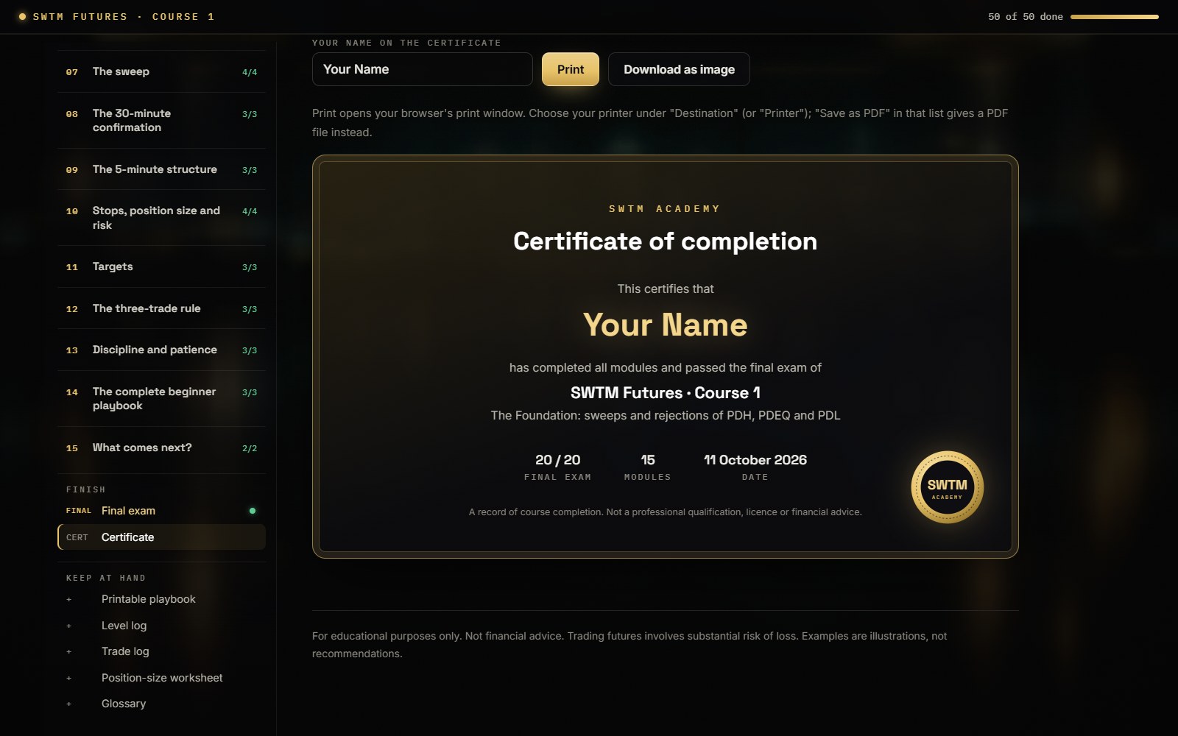
Task: Click the certificate preview card
Action: (x=666, y=356)
